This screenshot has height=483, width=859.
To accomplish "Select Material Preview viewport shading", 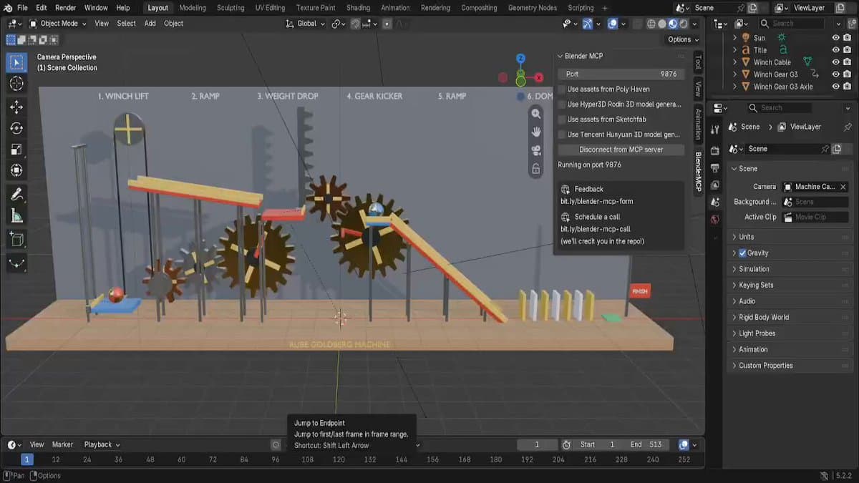I will click(x=674, y=24).
